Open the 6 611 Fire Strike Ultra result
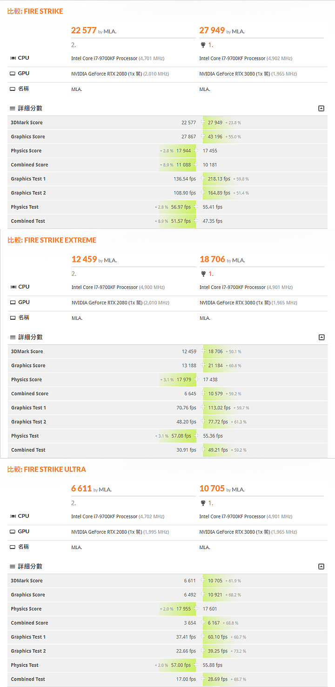This screenshot has height=687, width=335. click(x=81, y=488)
